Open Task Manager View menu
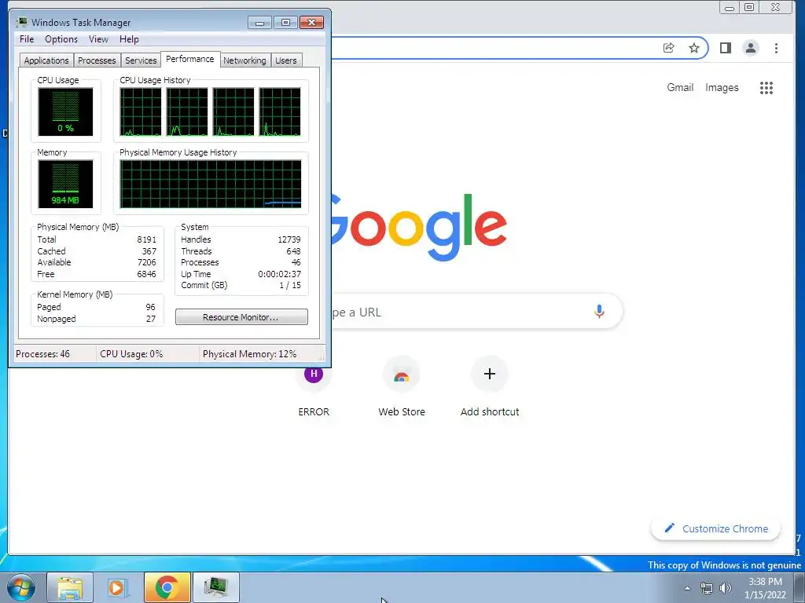The width and height of the screenshot is (805, 603). (98, 39)
